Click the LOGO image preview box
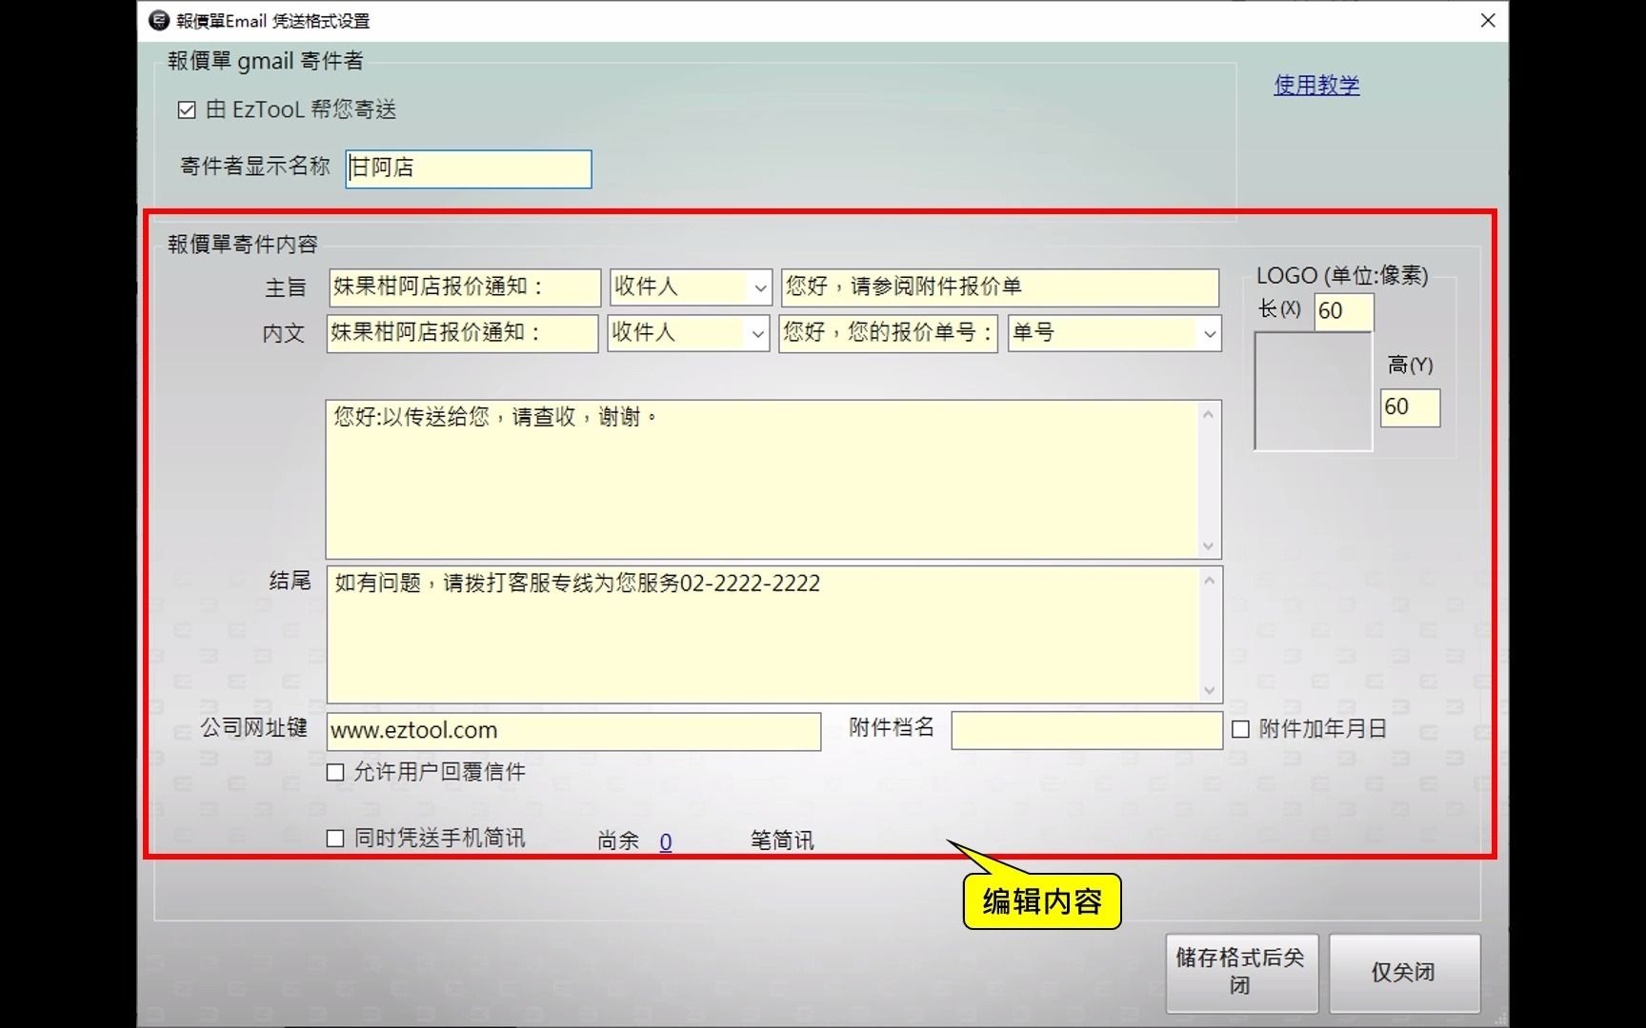The image size is (1646, 1028). click(x=1314, y=390)
